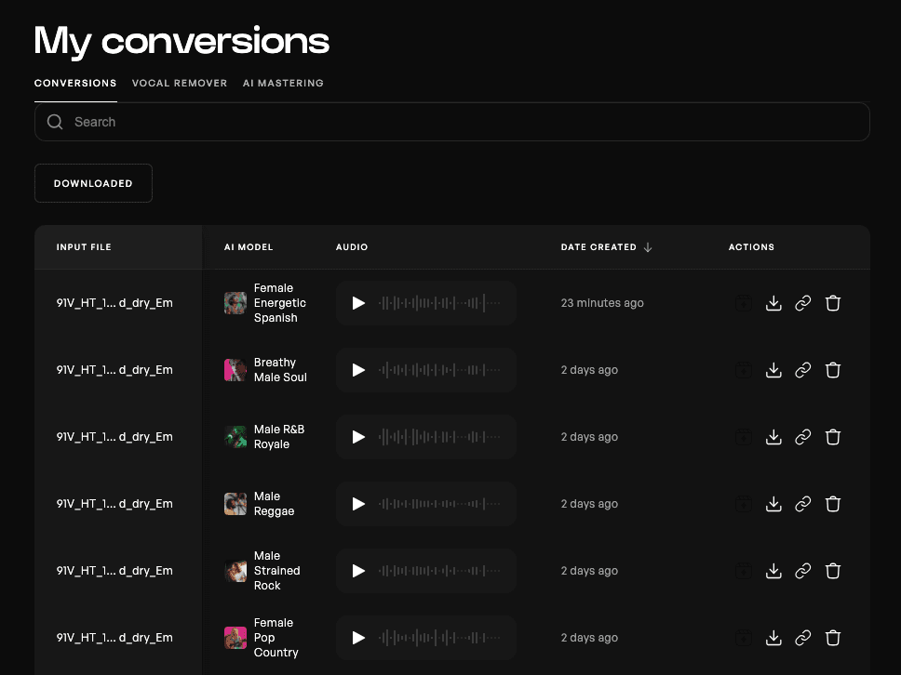The image size is (901, 675).
Task: Delete the Male Strained Rock conversion
Action: tap(833, 571)
